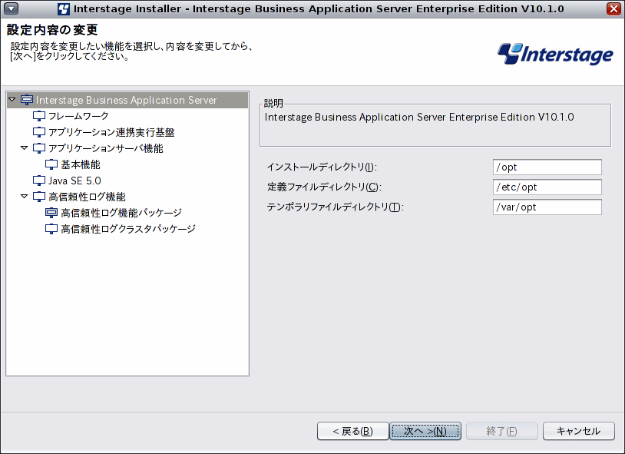Select 高信頼性ログ機能パッケージ in the tree
Viewport: 625px width, 454px height.
121,213
